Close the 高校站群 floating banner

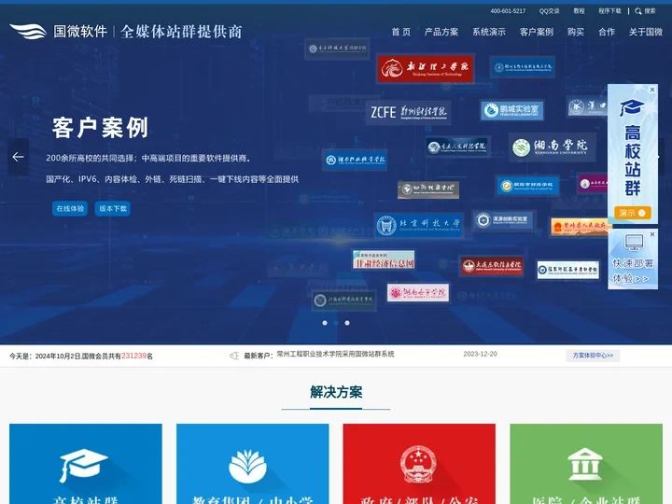point(652,90)
